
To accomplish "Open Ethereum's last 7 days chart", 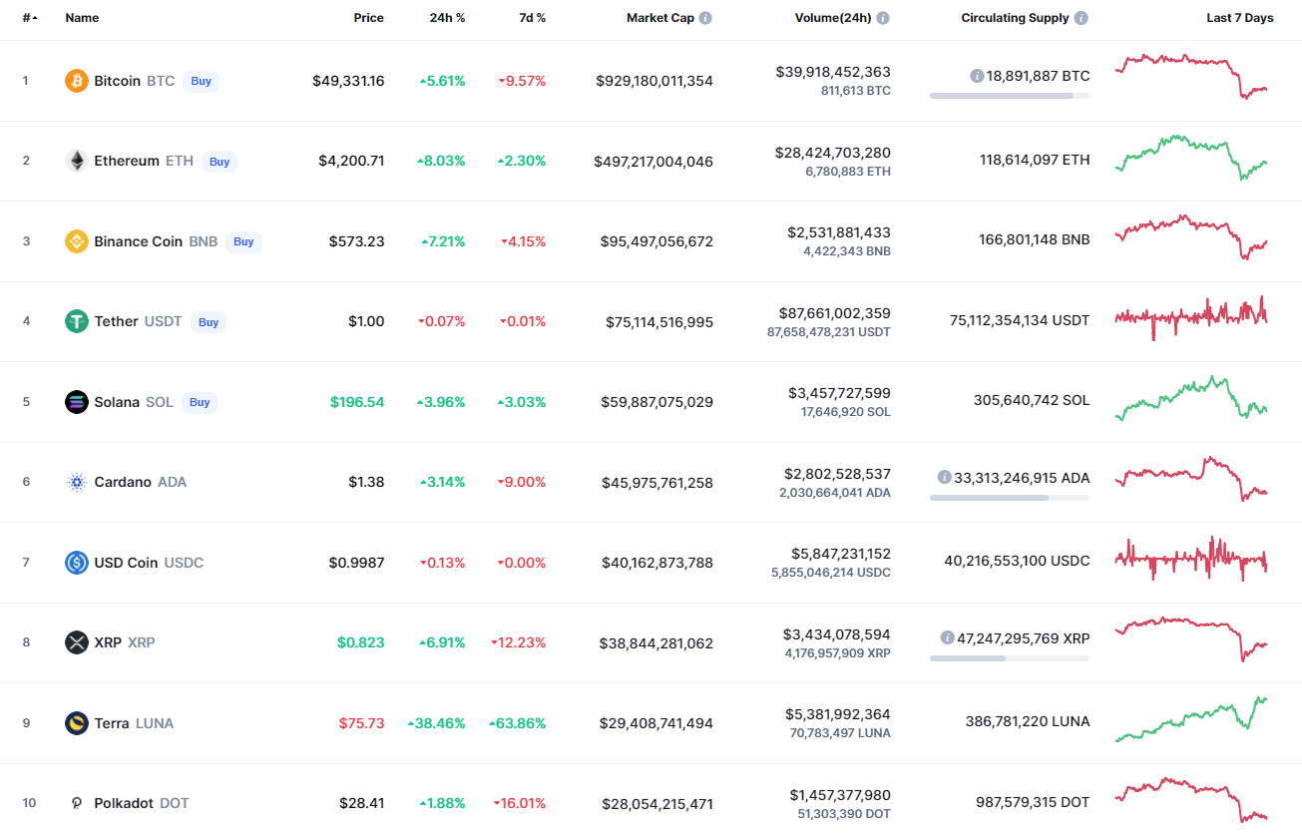I will [1191, 157].
